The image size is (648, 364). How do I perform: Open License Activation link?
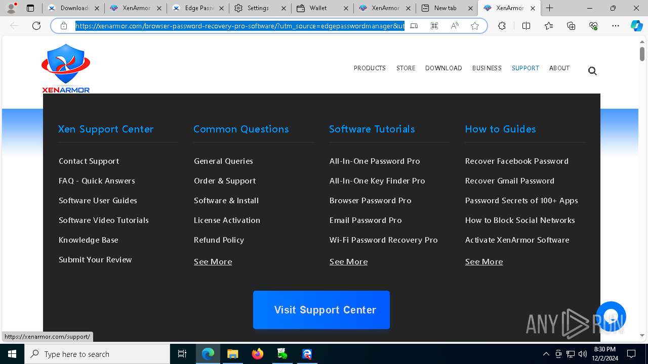click(x=227, y=220)
